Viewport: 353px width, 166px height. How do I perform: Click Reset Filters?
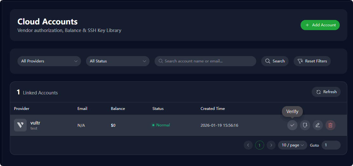click(x=312, y=61)
